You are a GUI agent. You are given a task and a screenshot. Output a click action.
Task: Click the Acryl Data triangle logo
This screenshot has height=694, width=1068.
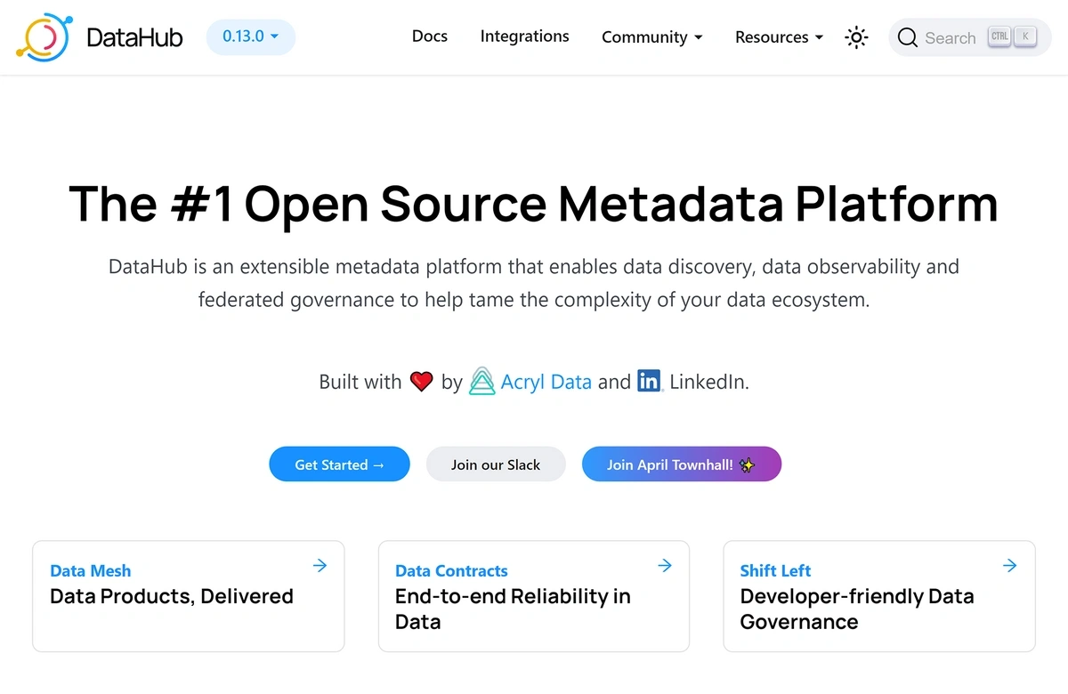pyautogui.click(x=481, y=382)
